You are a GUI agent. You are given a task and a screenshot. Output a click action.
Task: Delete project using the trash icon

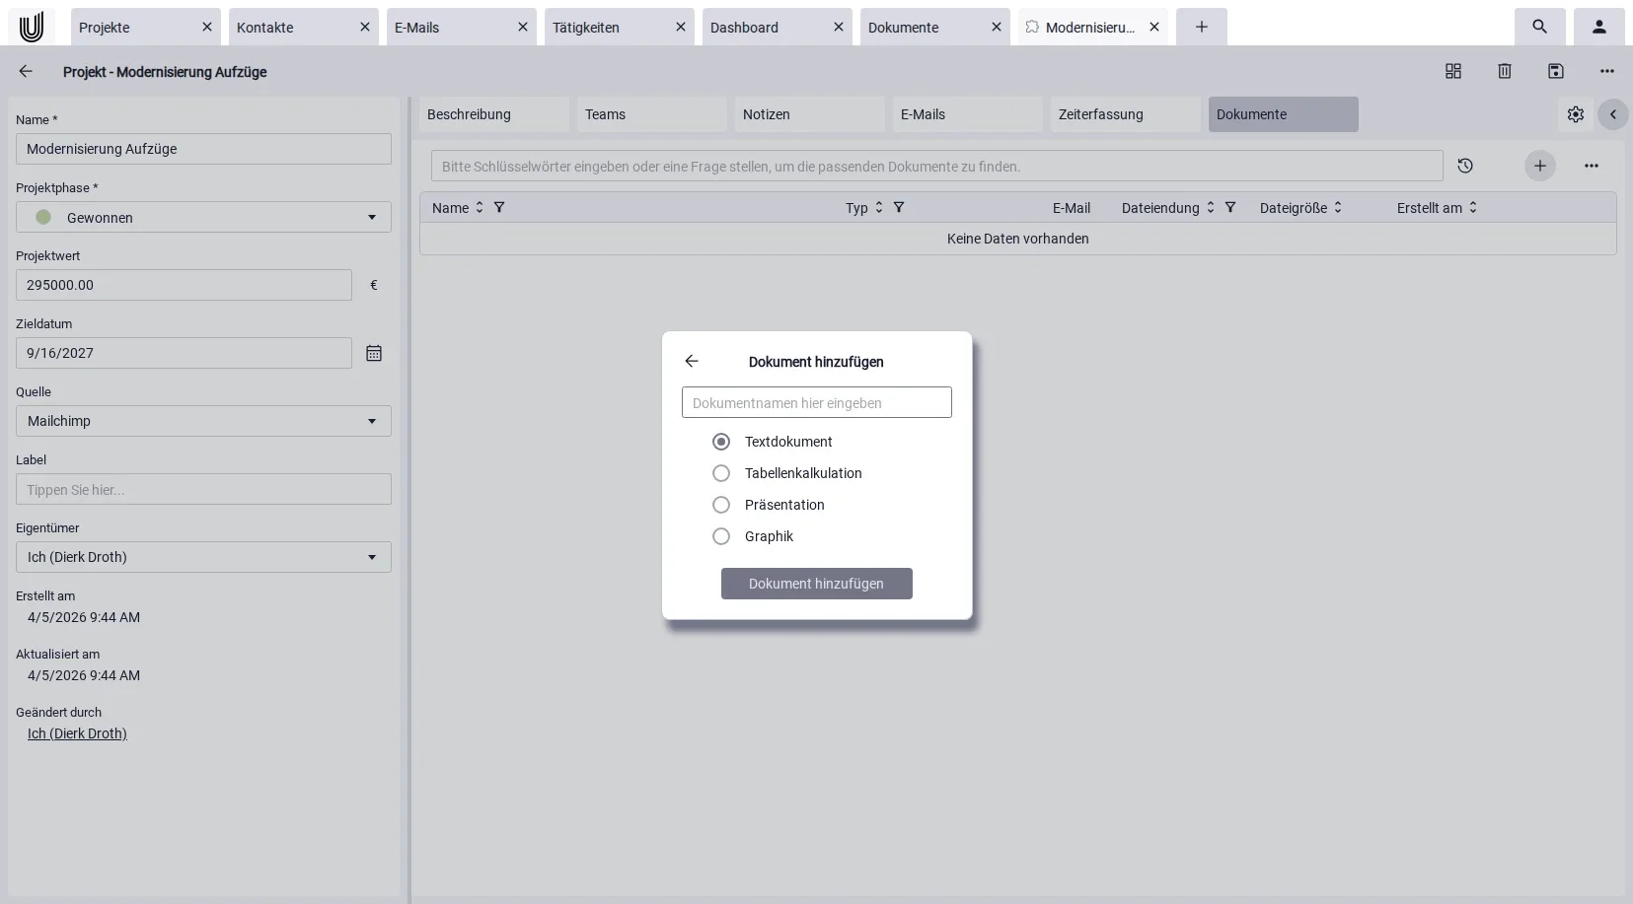point(1505,71)
